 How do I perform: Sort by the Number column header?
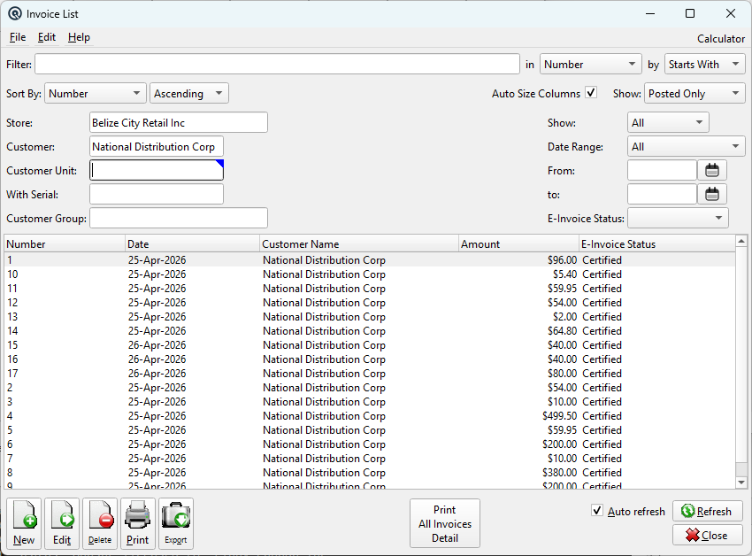coord(65,243)
